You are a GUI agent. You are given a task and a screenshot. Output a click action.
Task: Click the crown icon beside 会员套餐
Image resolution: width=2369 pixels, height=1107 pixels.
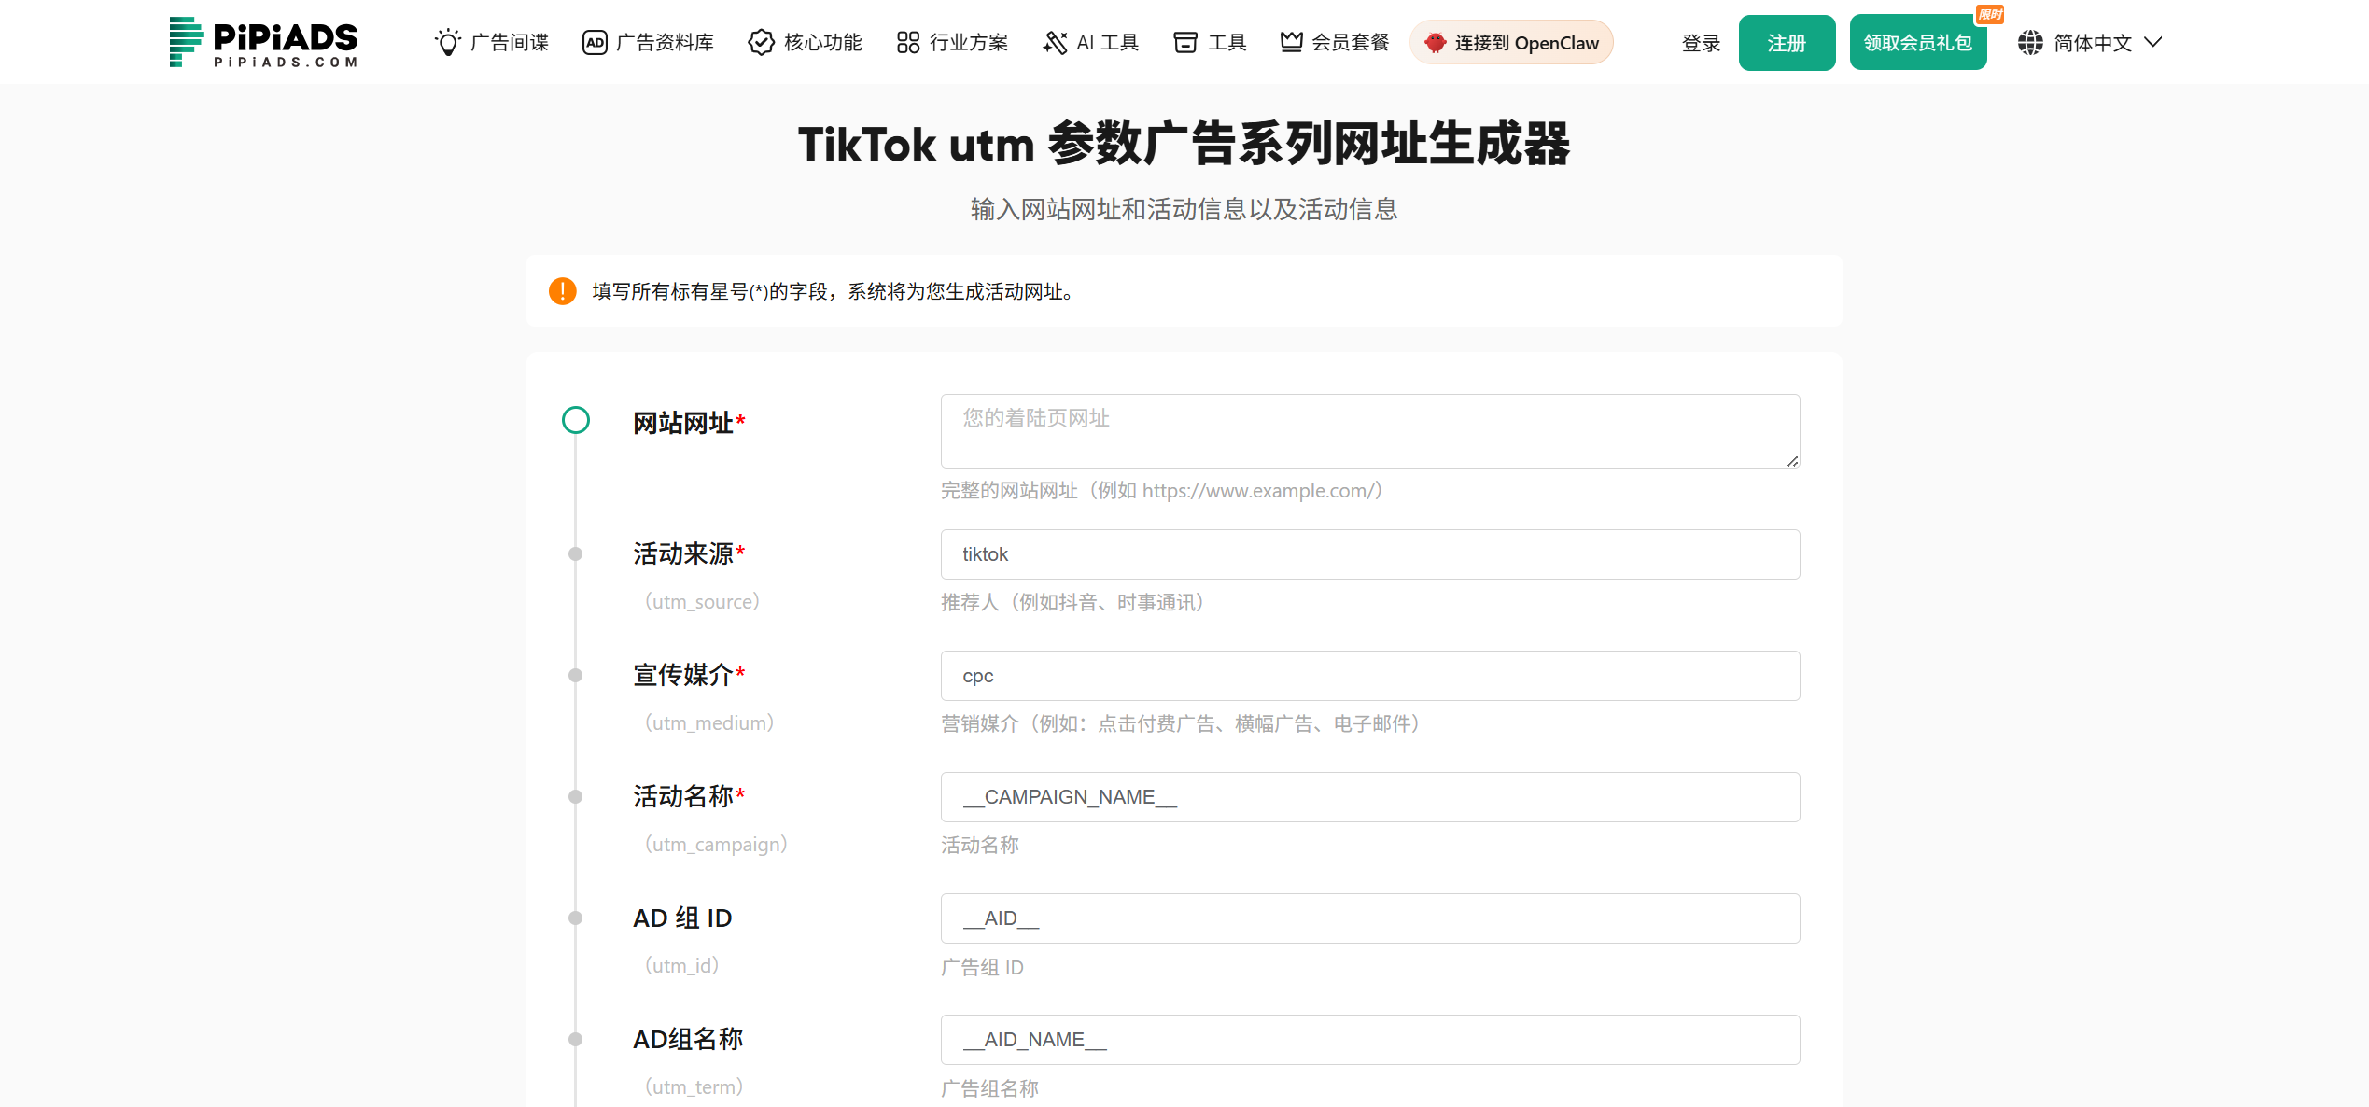point(1292,41)
